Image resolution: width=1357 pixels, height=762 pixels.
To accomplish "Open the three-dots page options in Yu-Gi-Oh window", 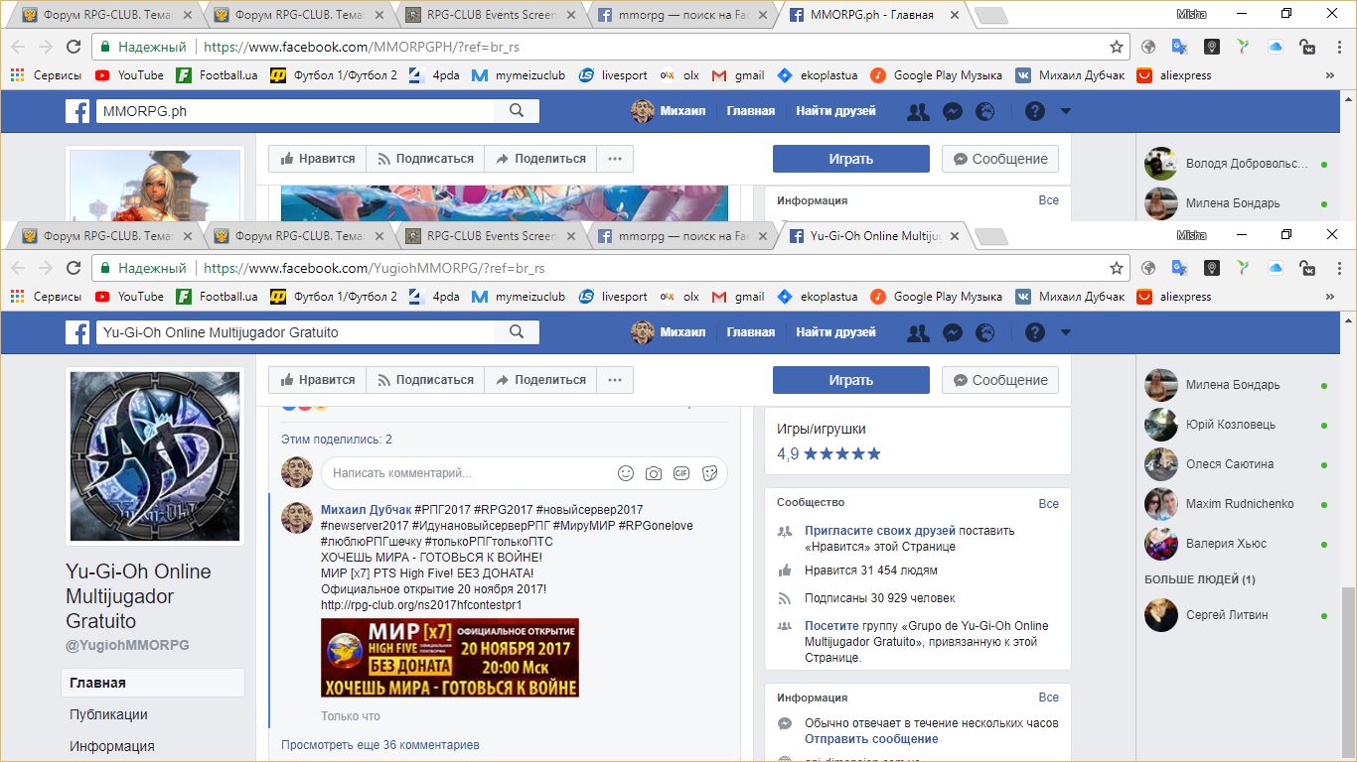I will 615,380.
